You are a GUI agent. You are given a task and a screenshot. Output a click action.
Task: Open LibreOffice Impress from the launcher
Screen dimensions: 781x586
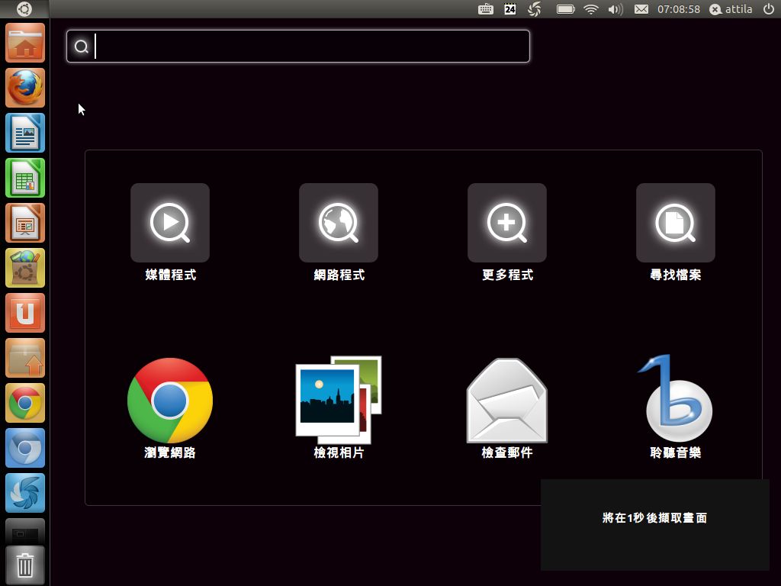[25, 223]
